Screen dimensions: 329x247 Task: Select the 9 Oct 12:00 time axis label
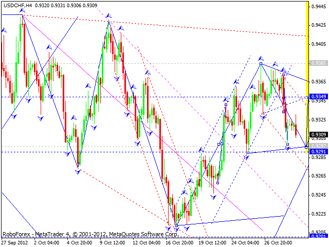pyautogui.click(x=113, y=242)
